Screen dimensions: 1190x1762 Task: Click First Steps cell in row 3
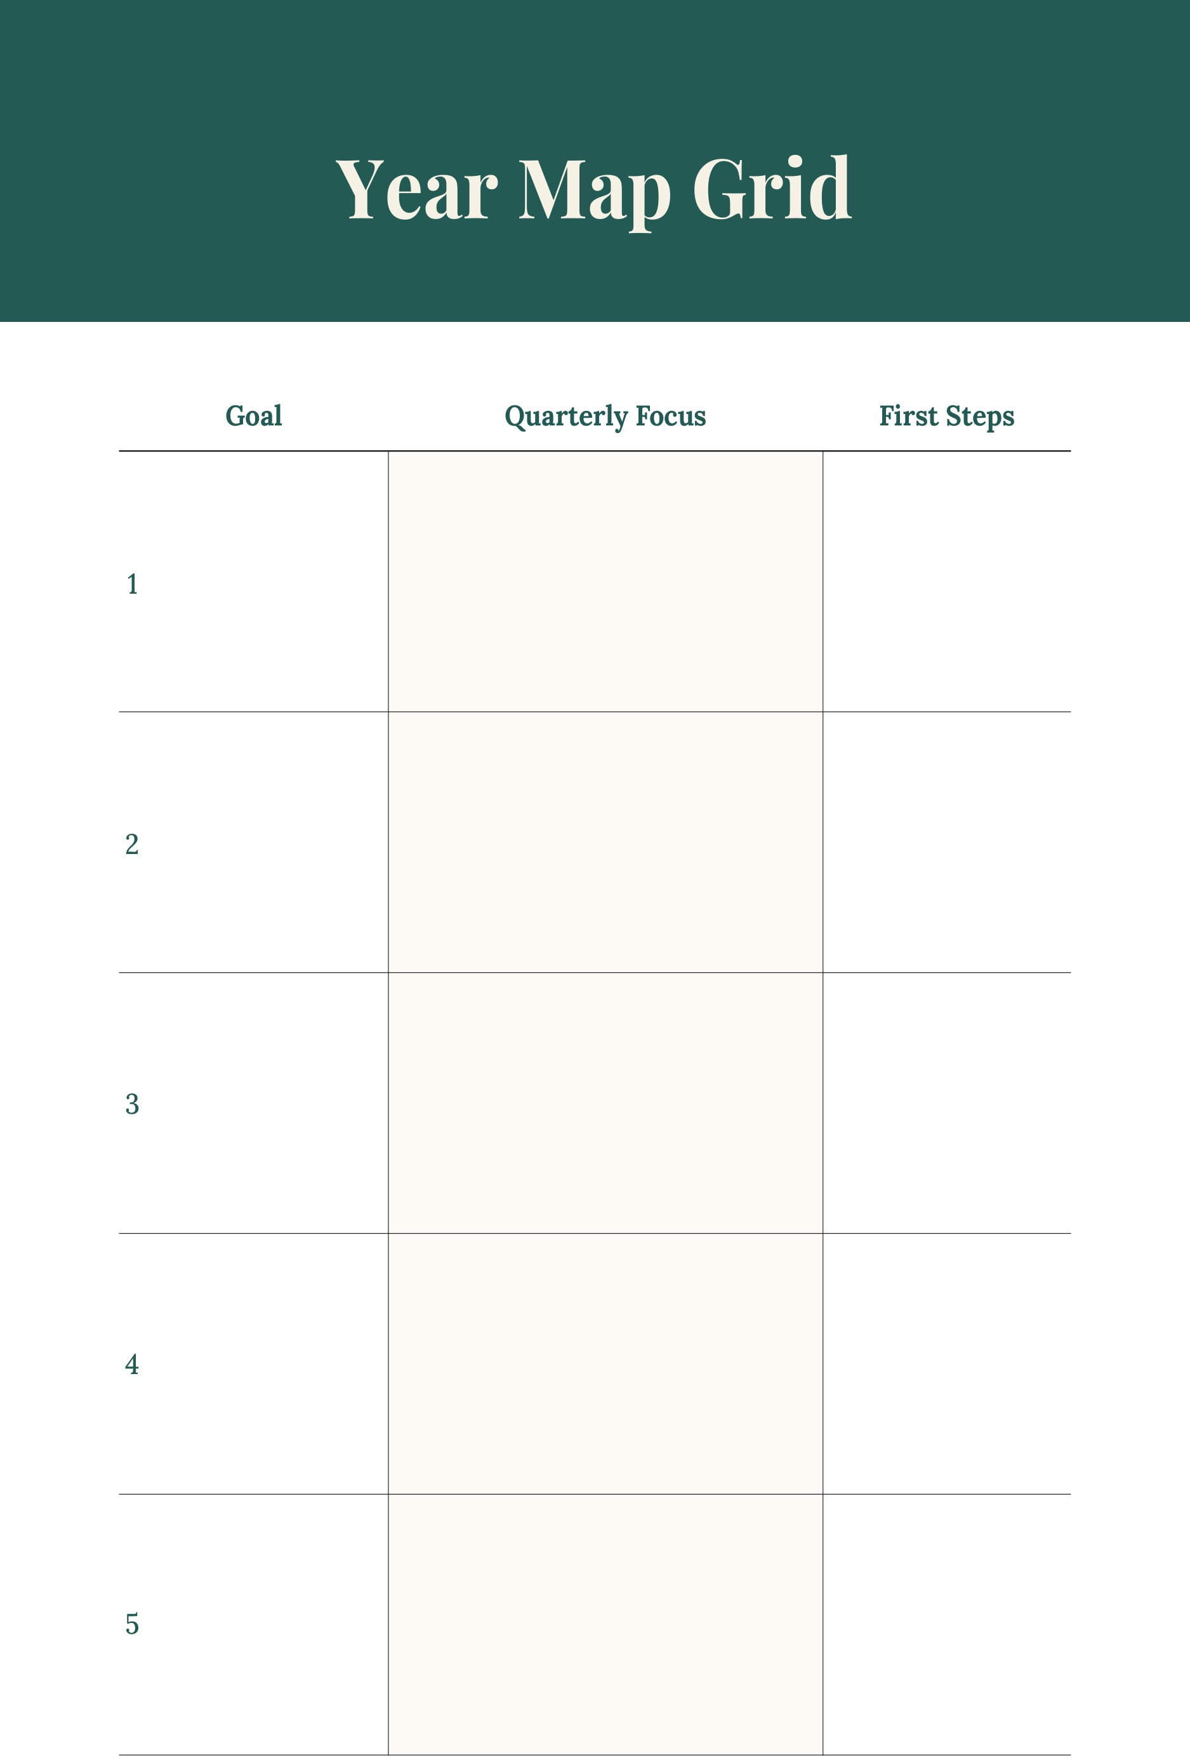tap(946, 1102)
